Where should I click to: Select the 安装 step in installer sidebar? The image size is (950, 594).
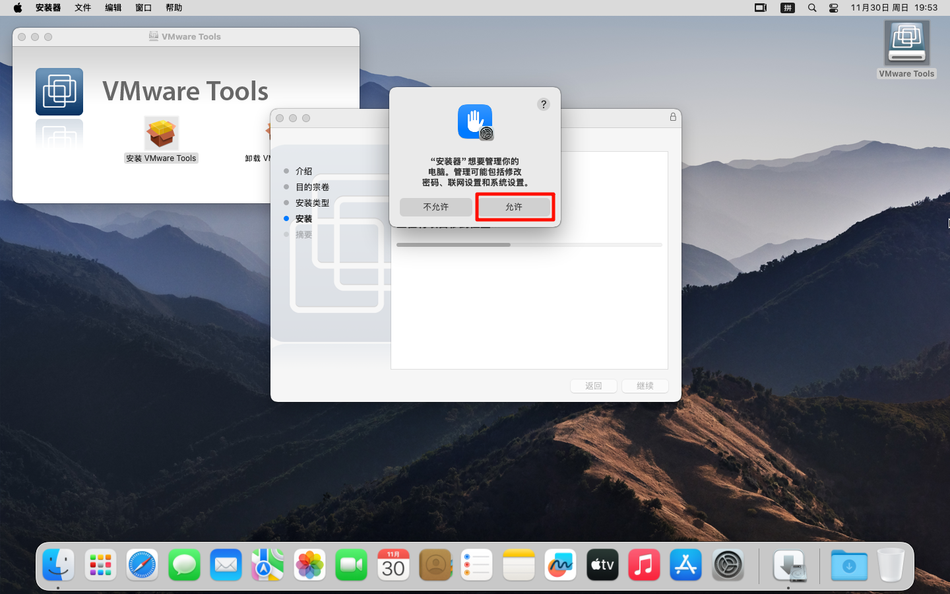click(303, 218)
